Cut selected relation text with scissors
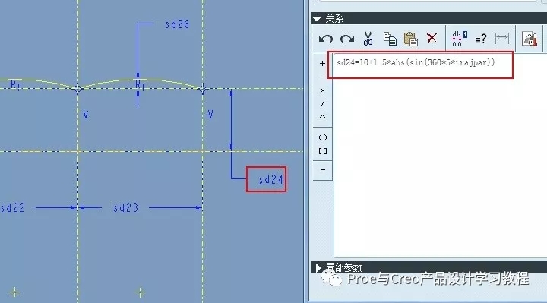The height and width of the screenshot is (303, 547). tap(368, 39)
